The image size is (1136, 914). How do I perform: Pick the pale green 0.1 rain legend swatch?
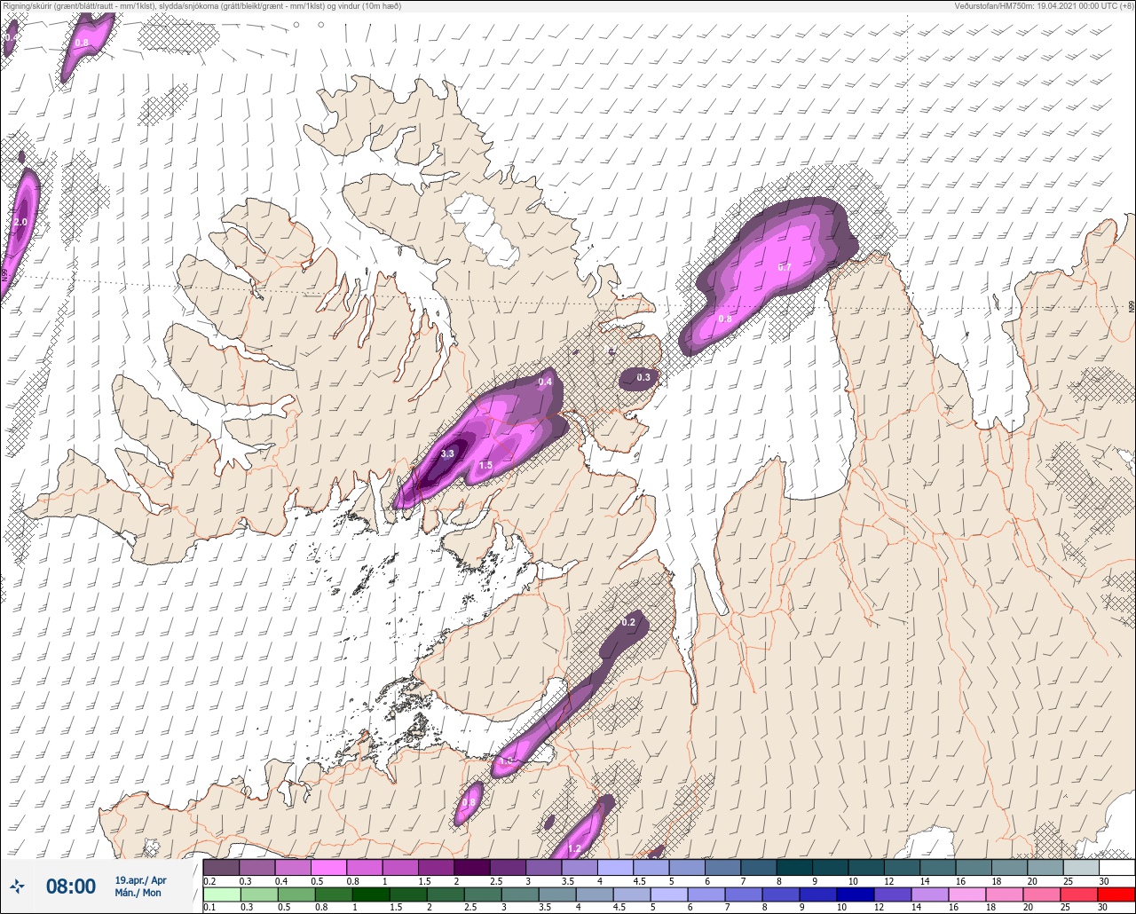(x=221, y=894)
